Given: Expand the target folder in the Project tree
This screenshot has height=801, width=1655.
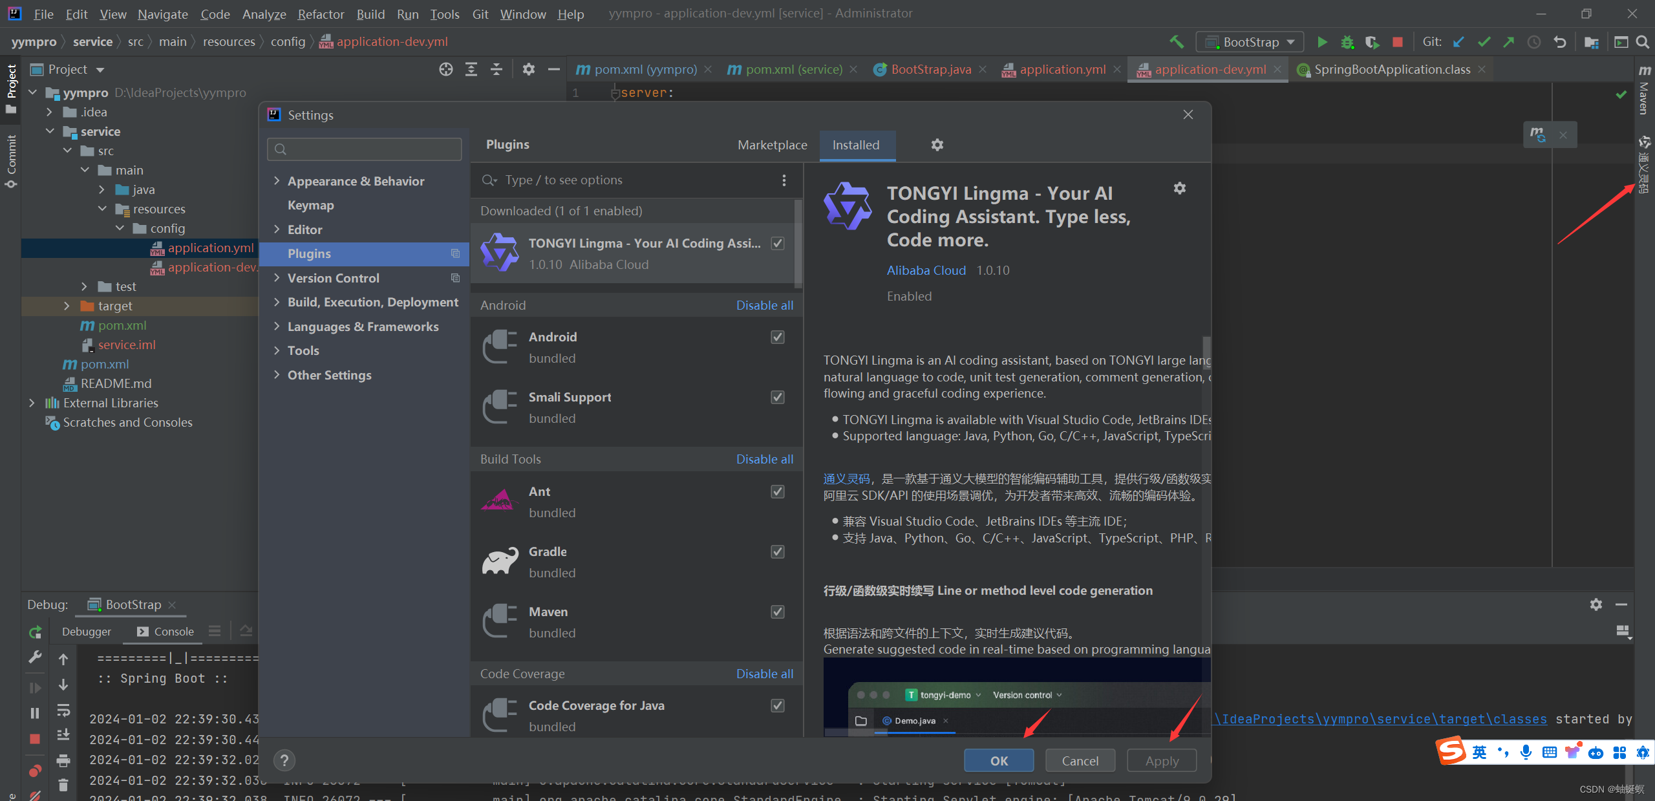Looking at the screenshot, I should 67,306.
